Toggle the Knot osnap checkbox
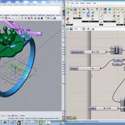 coord(1,116)
